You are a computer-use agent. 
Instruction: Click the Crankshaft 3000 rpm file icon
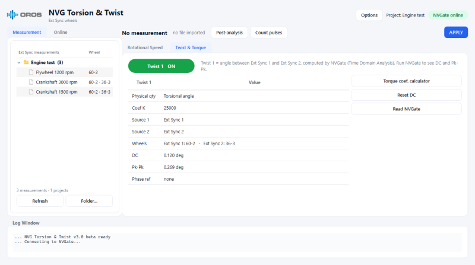click(31, 82)
